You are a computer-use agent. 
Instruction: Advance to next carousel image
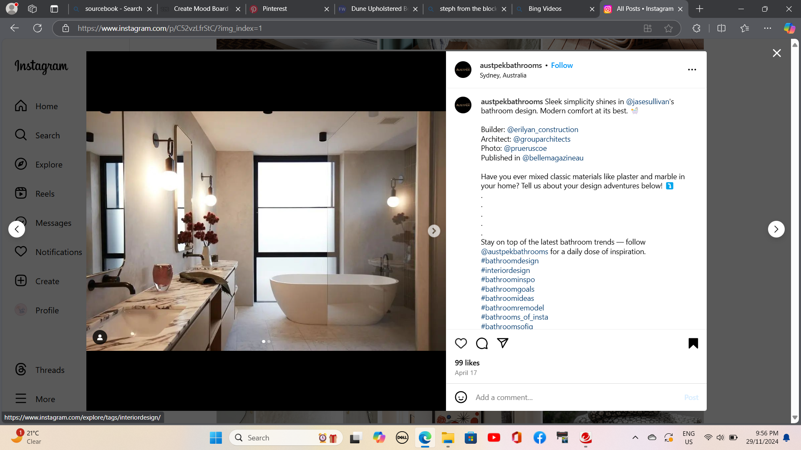pyautogui.click(x=434, y=231)
